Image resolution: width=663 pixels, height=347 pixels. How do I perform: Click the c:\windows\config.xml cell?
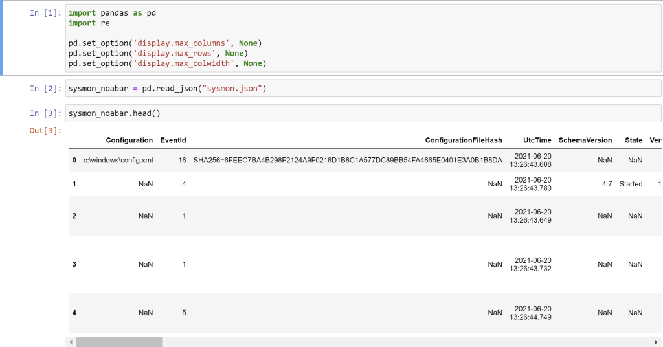(x=118, y=161)
